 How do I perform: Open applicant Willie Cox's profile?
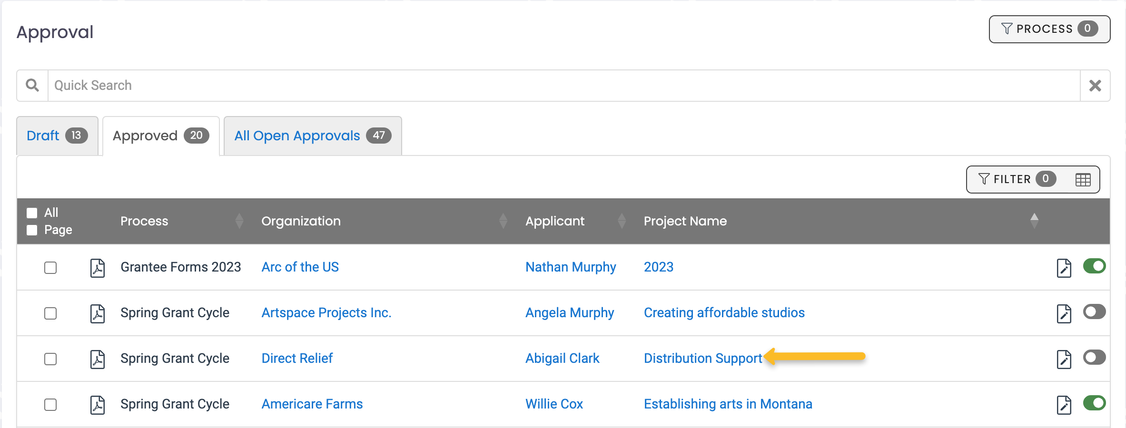click(553, 404)
